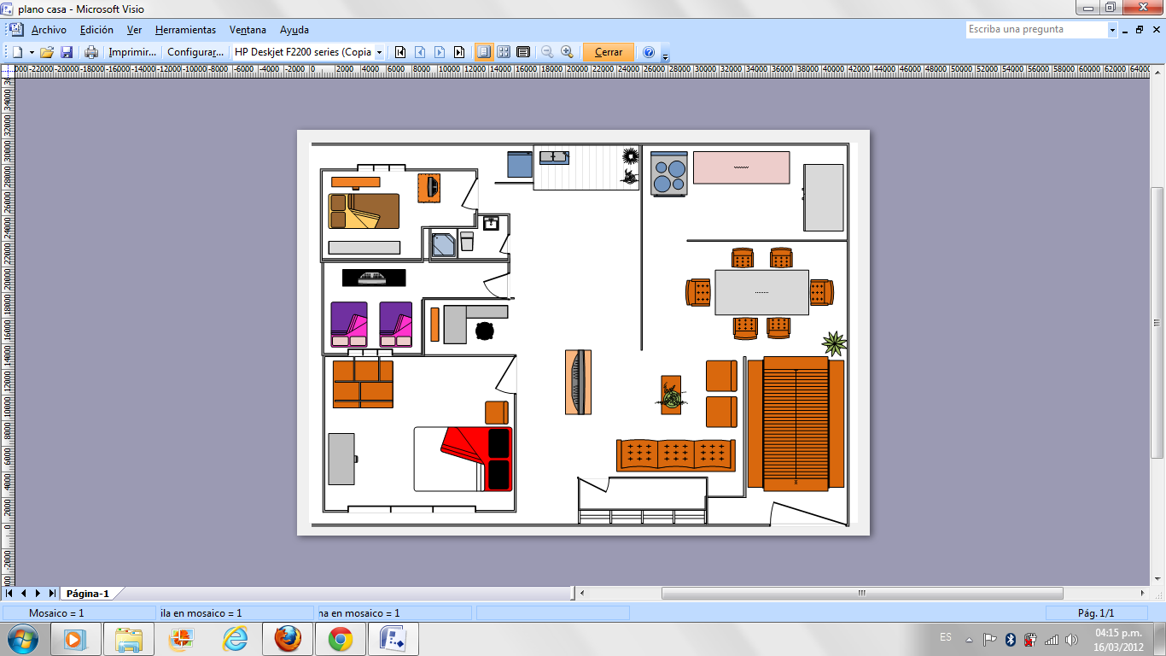This screenshot has height=656, width=1166.
Task: Open Google Chrome from taskbar
Action: pyautogui.click(x=341, y=639)
